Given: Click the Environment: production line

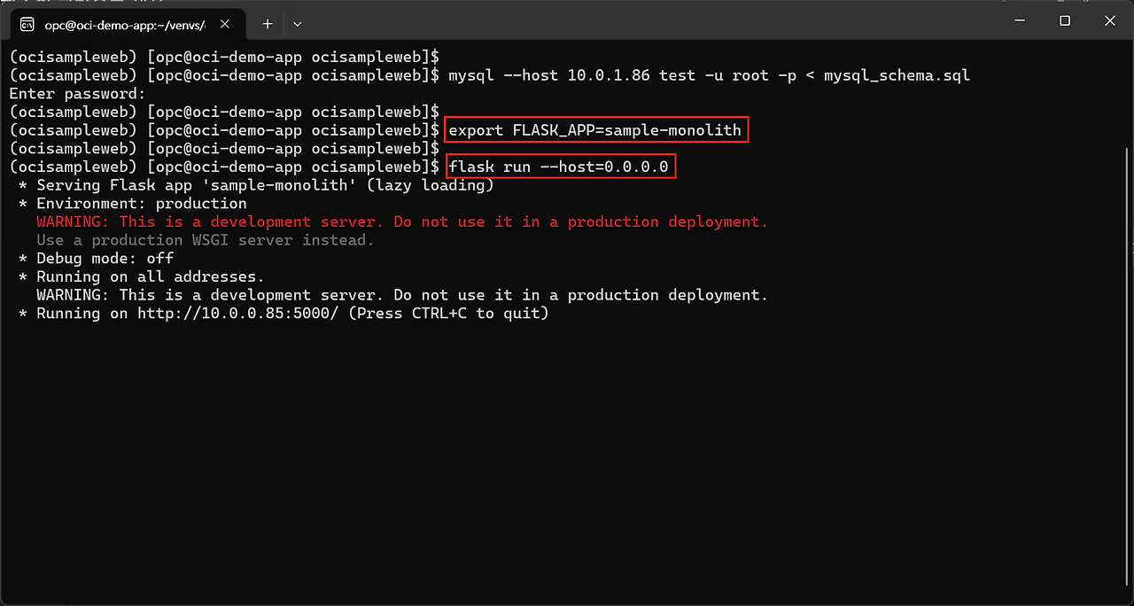Looking at the screenshot, I should (141, 204).
